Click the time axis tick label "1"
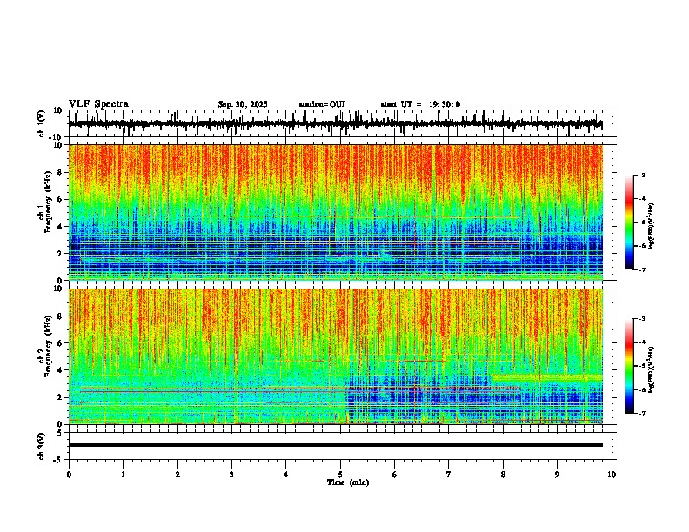Screen dimensions: 689x532 (123, 475)
